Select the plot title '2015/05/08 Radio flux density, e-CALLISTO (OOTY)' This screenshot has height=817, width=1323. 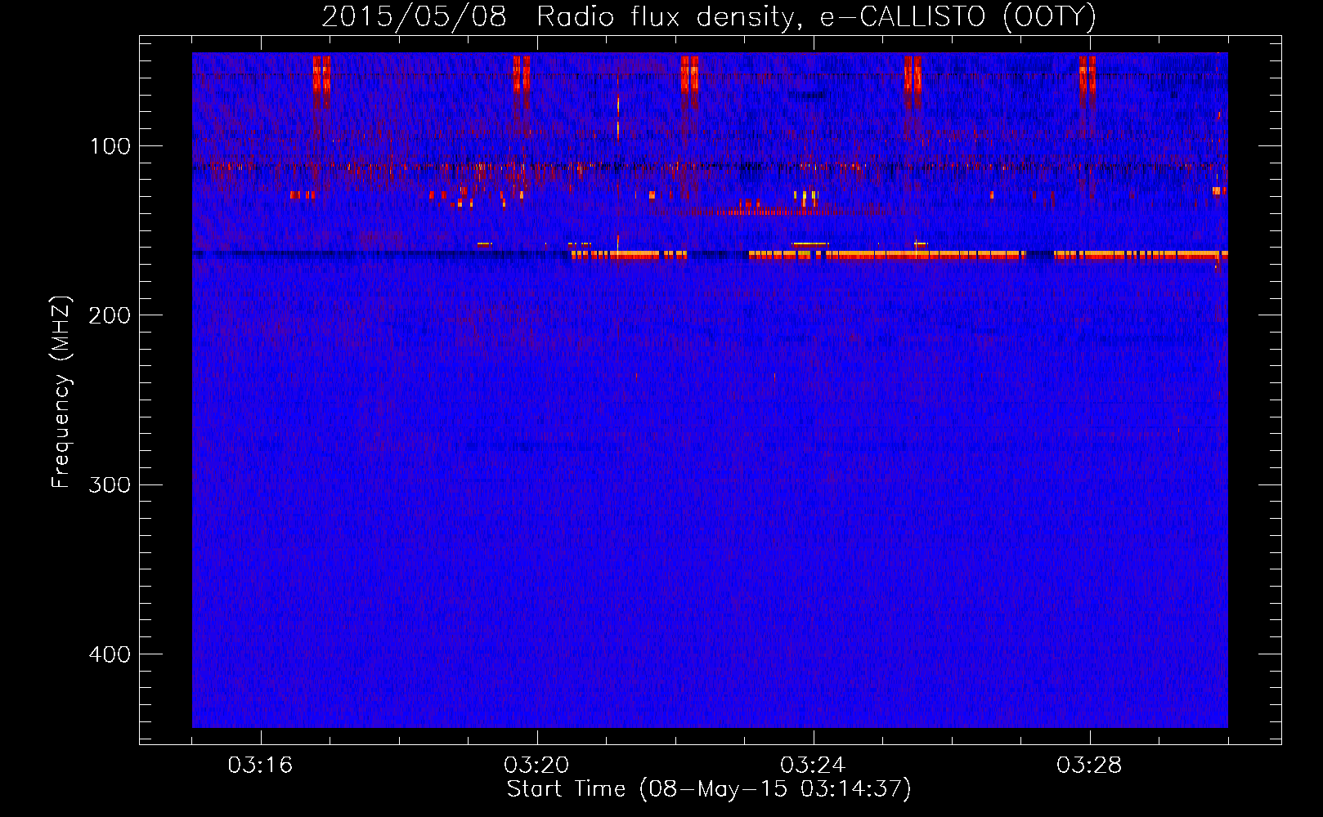pos(709,16)
